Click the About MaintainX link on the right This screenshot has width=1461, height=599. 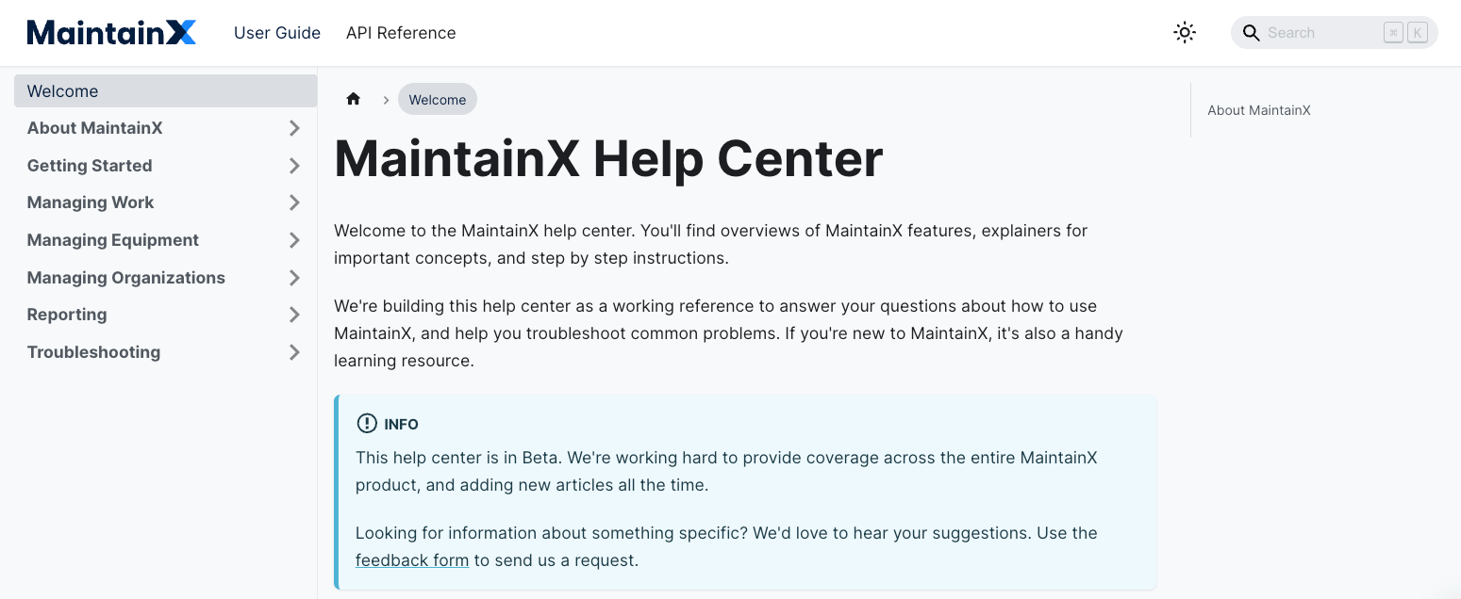coord(1259,110)
